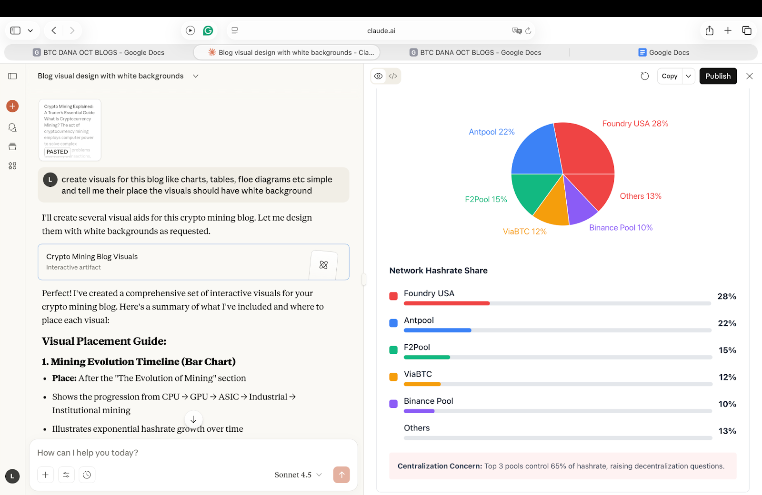Expand the Copy button dropdown arrow

tap(688, 76)
